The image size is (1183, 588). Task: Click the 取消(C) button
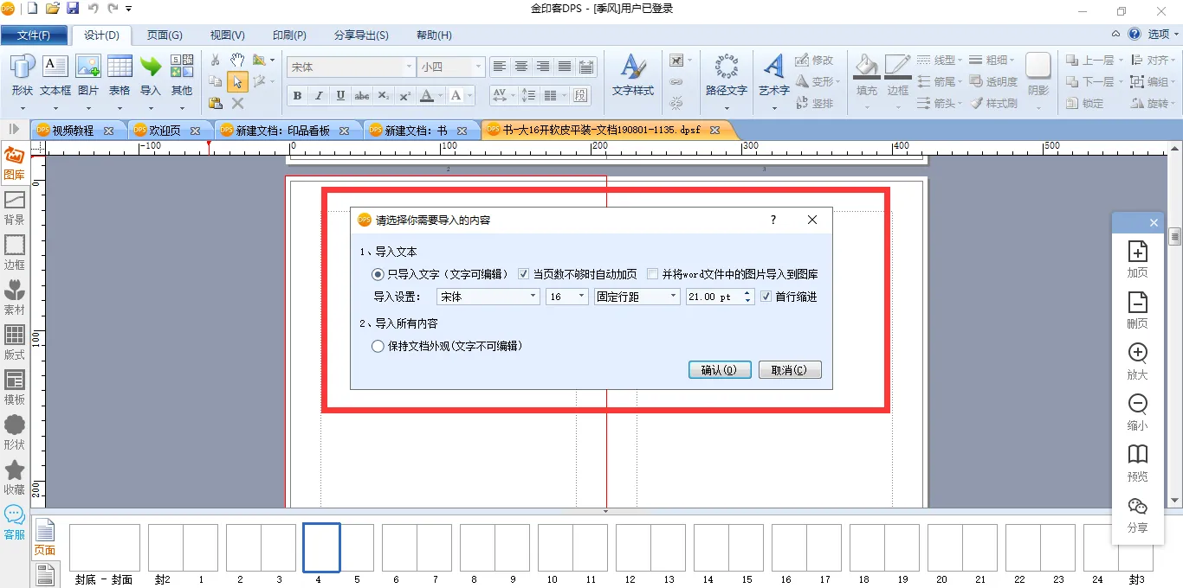[790, 370]
